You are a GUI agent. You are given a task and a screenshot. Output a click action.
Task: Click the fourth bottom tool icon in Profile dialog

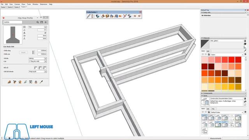point(25,82)
